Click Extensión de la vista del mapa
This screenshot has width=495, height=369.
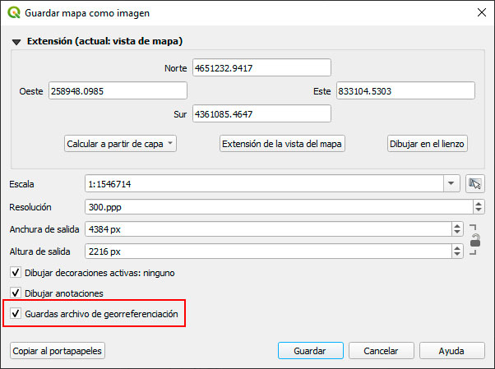282,144
